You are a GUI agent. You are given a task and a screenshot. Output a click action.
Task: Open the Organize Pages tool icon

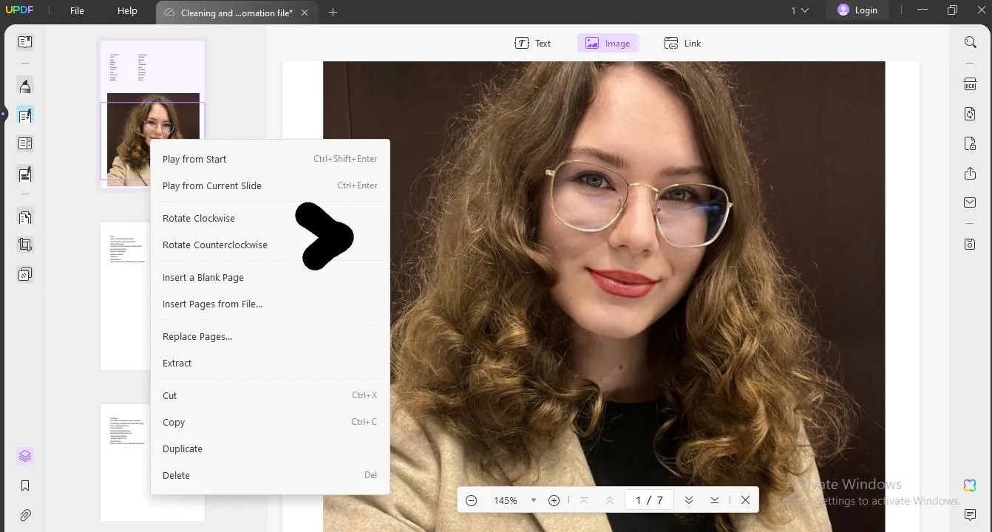pos(25,217)
